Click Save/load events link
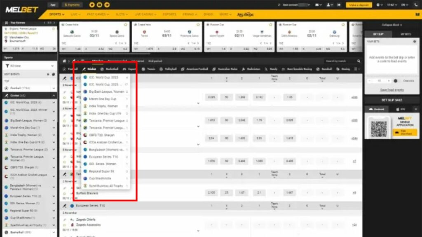Screen dimensions: 422x237 (x=392, y=90)
